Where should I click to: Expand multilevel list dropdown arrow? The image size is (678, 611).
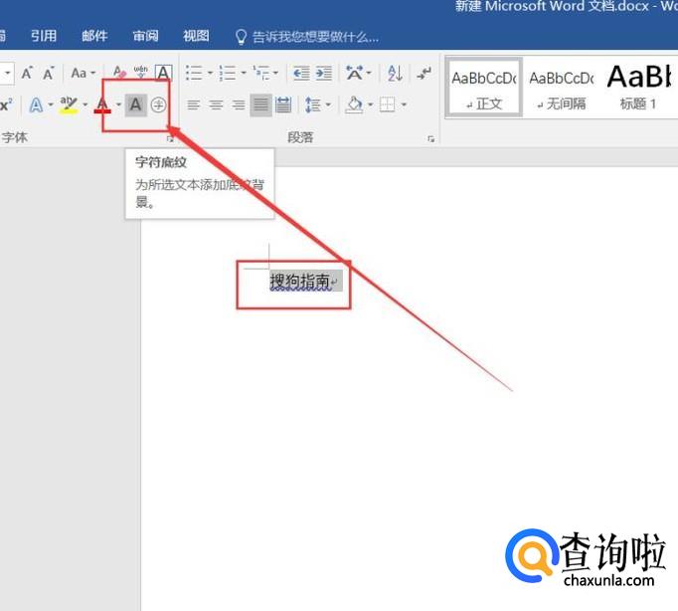click(x=275, y=73)
